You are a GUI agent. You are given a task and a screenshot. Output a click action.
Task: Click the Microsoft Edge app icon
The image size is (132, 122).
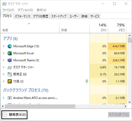point(10,46)
